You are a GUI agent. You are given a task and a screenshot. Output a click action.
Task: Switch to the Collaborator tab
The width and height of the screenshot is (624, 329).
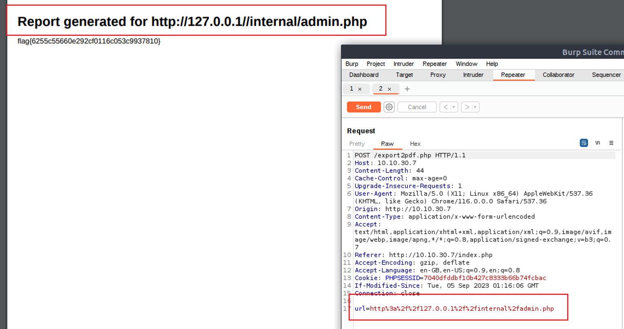(x=558, y=75)
